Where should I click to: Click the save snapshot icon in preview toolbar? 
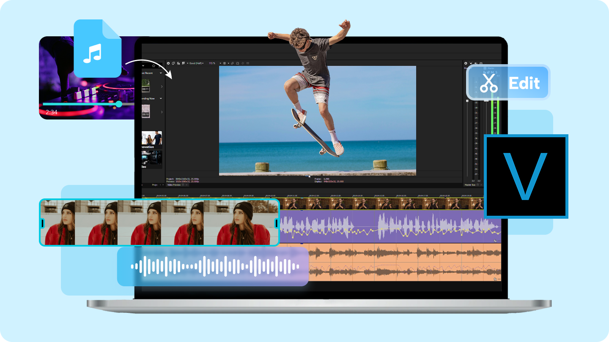[238, 63]
